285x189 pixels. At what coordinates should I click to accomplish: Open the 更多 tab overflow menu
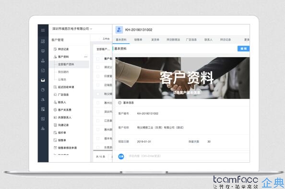[247, 40]
